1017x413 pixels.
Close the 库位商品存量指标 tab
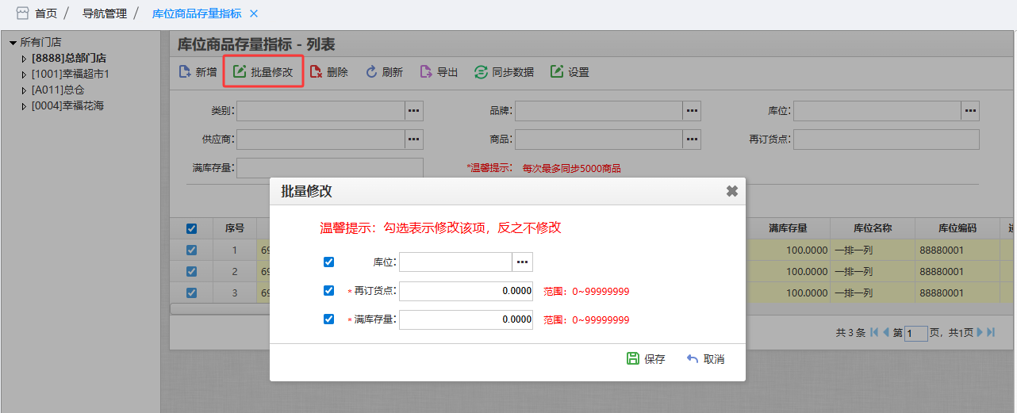254,13
